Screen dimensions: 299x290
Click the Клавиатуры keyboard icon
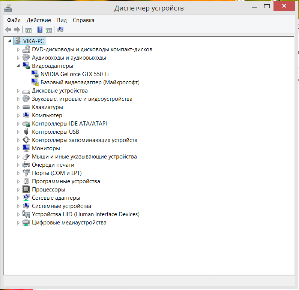click(26, 107)
